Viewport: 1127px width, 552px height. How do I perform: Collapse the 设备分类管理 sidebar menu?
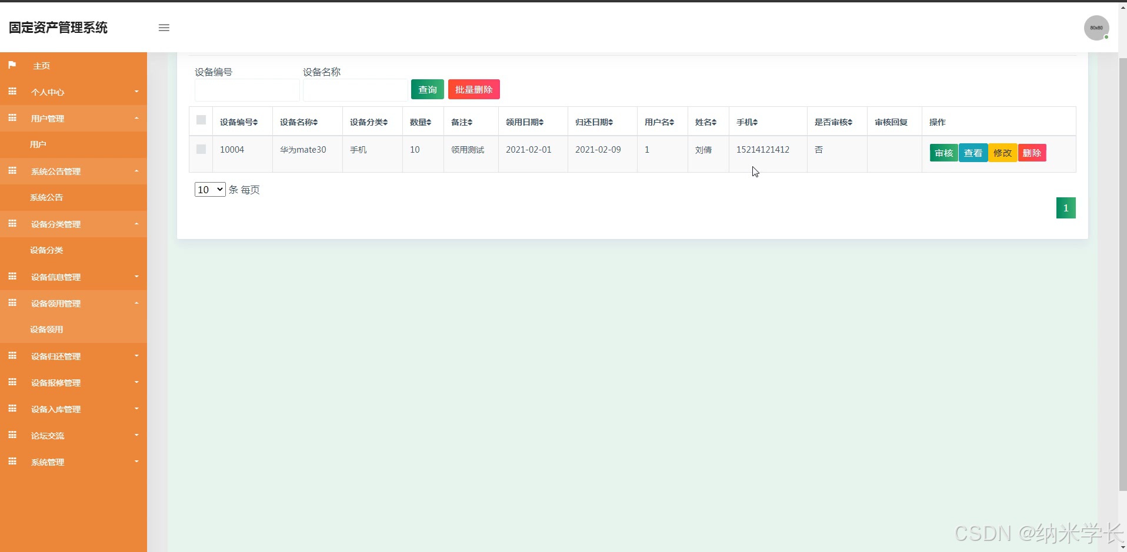pyautogui.click(x=74, y=224)
